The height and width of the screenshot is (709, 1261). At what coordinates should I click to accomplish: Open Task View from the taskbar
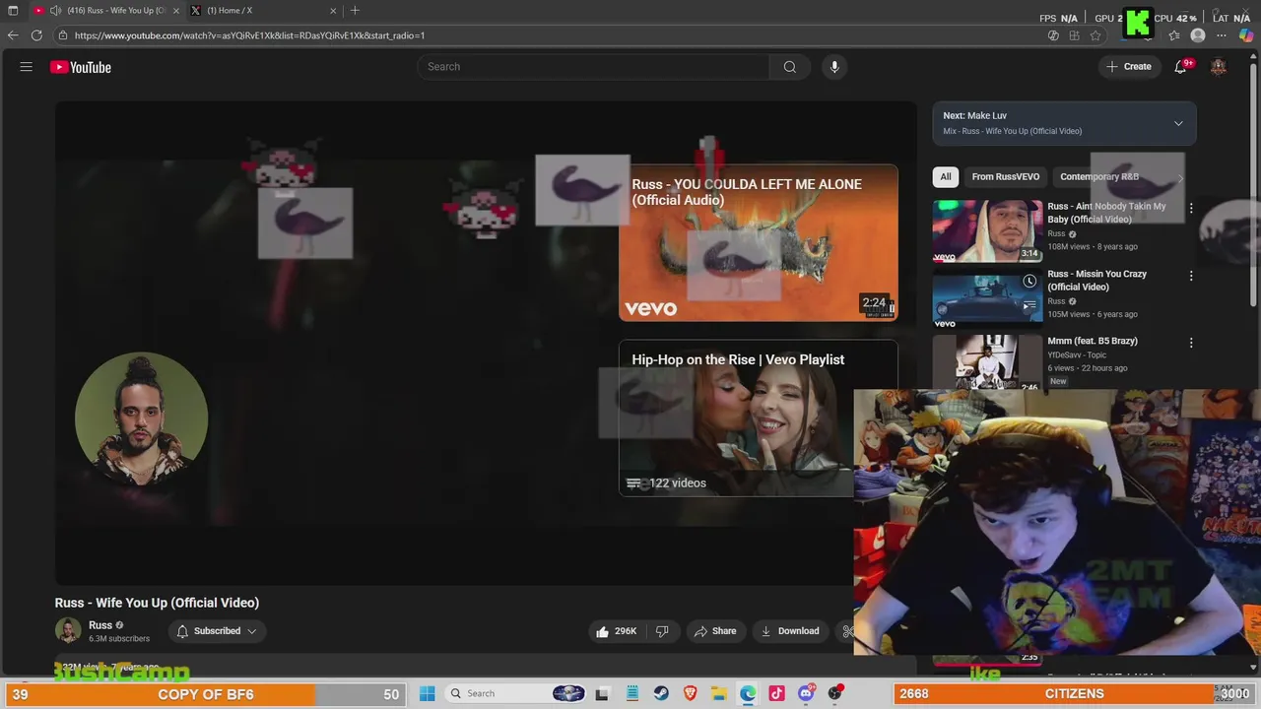click(x=602, y=693)
